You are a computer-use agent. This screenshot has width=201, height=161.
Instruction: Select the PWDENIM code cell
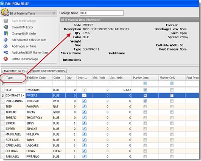click(39, 90)
